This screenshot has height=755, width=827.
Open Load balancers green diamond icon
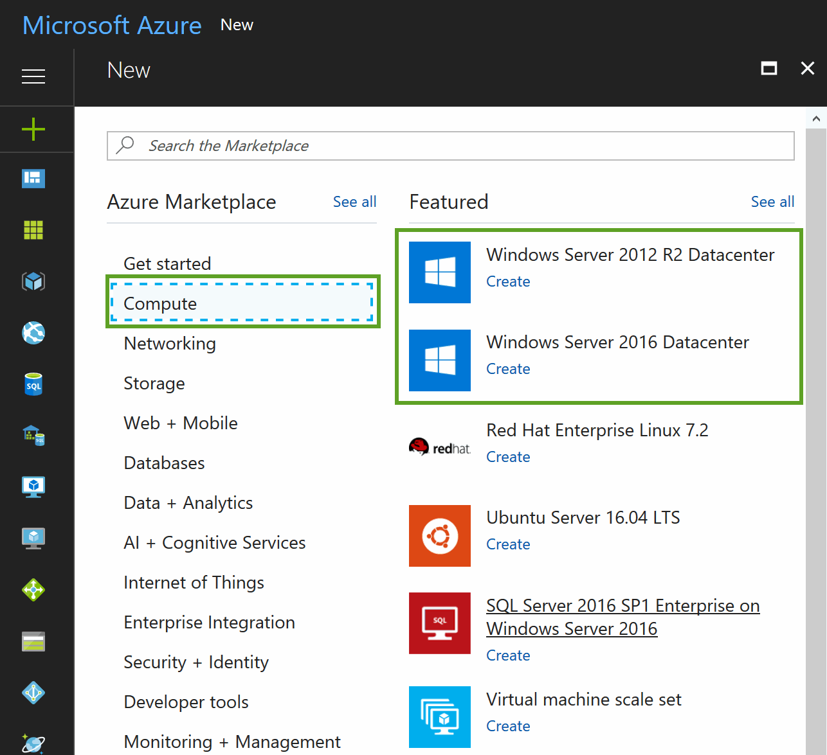(33, 590)
